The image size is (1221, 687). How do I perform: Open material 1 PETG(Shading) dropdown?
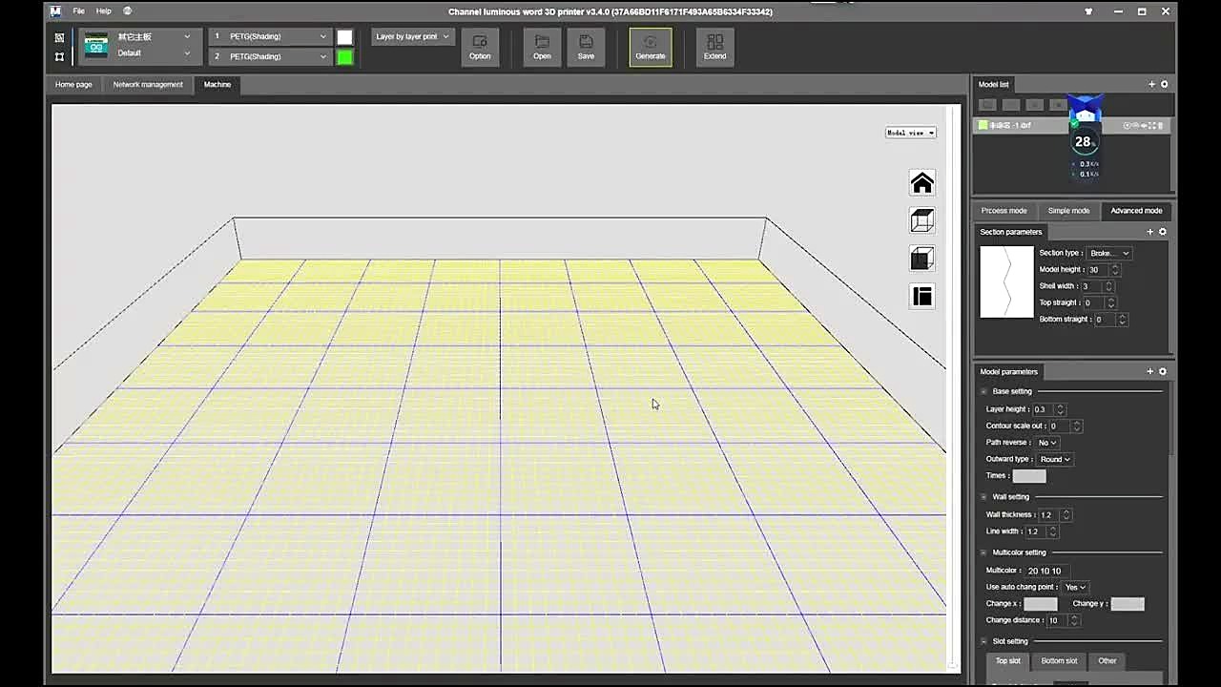270,36
